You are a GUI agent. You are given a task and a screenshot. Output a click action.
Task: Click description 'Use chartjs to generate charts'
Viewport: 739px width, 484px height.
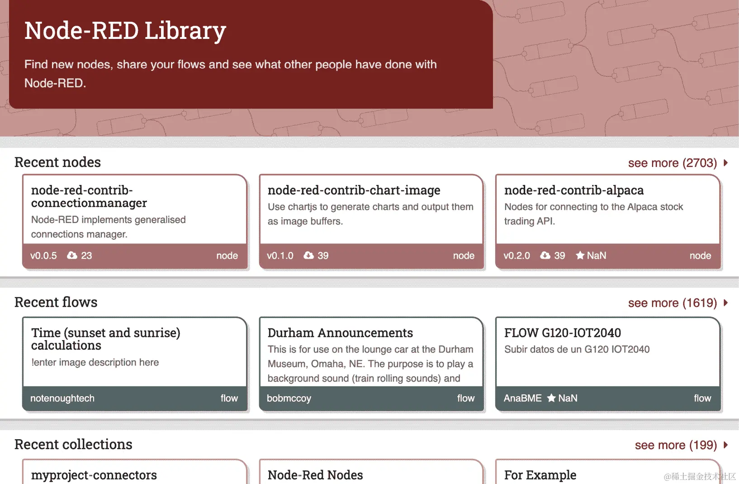click(370, 214)
